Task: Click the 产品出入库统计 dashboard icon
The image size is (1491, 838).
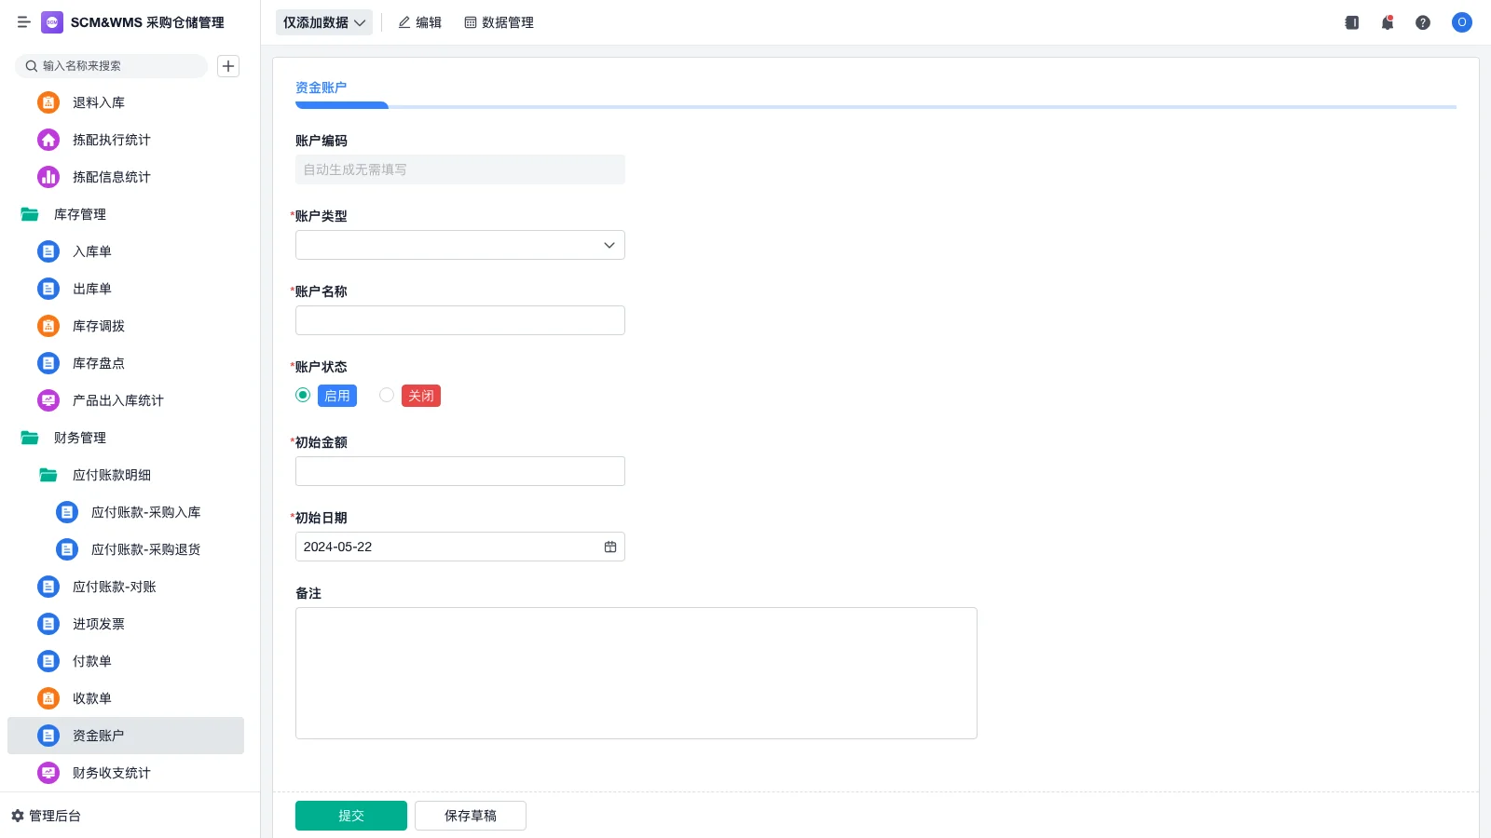Action: click(48, 400)
